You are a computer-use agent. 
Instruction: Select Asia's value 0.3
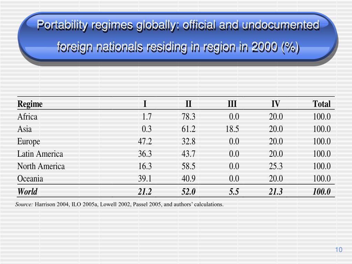tap(146, 129)
